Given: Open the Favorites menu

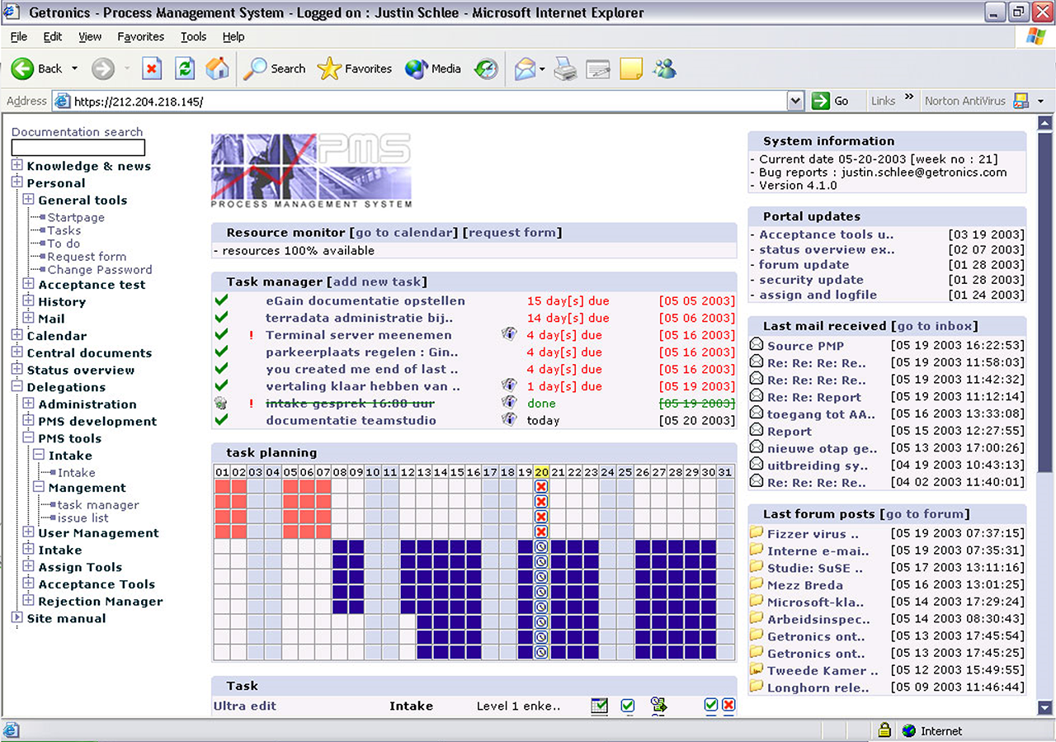Looking at the screenshot, I should tap(140, 36).
